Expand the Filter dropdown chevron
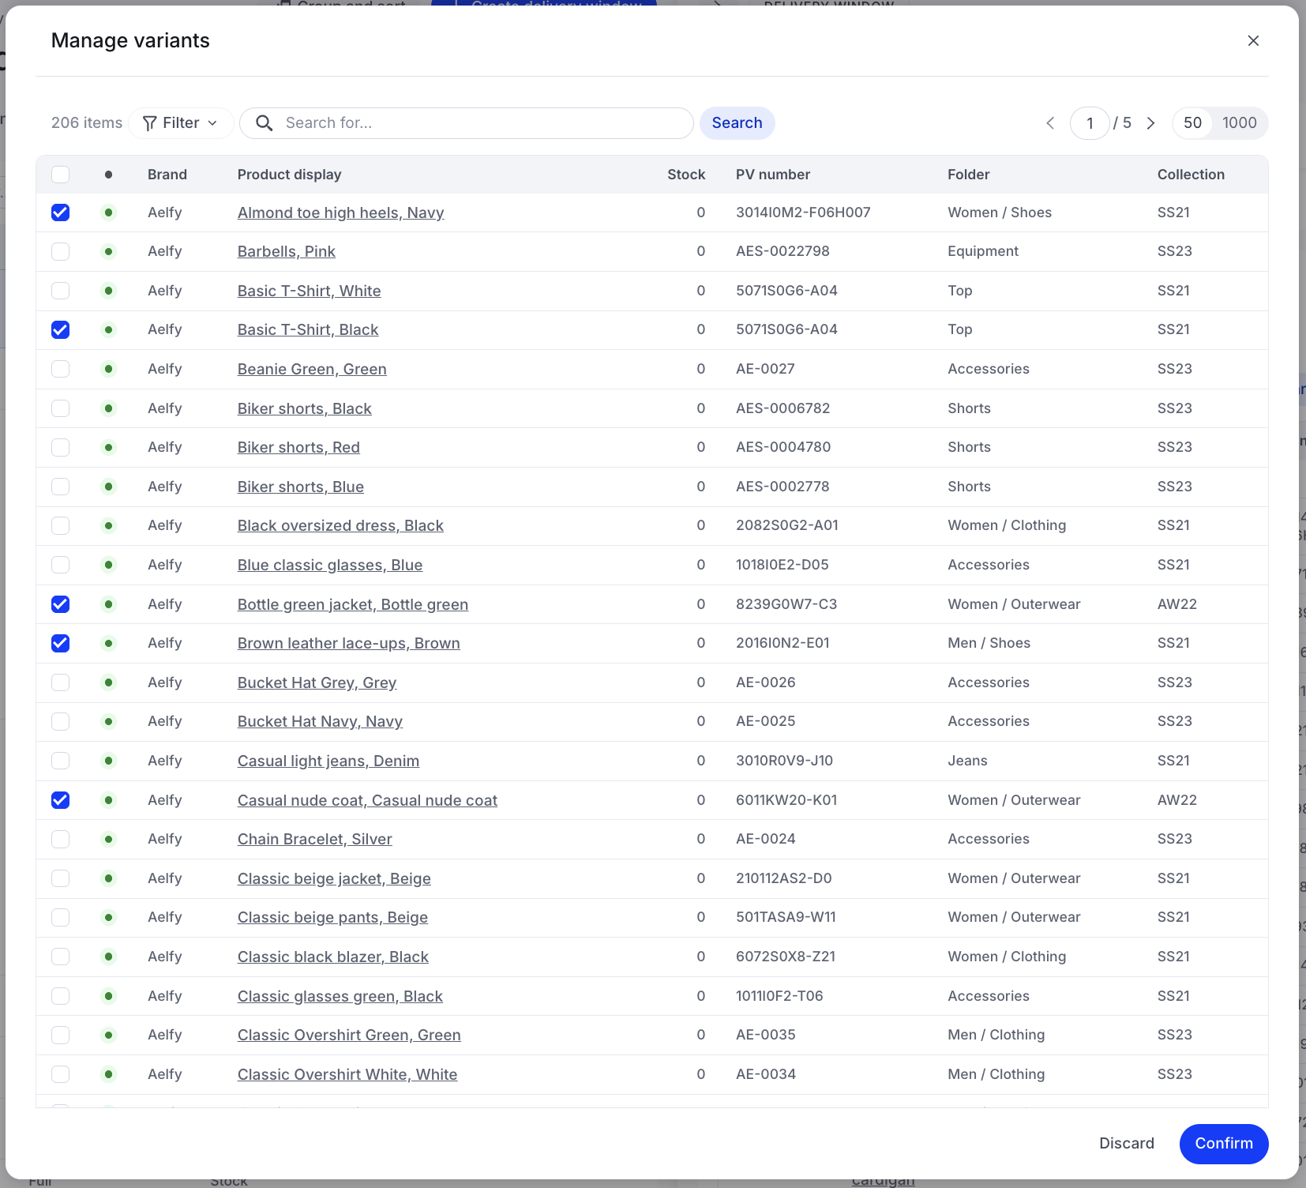1306x1188 pixels. tap(212, 123)
